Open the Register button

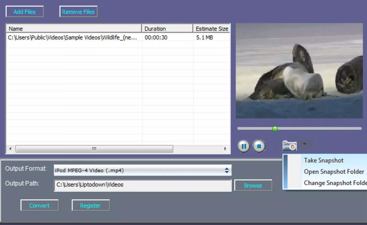click(x=90, y=205)
